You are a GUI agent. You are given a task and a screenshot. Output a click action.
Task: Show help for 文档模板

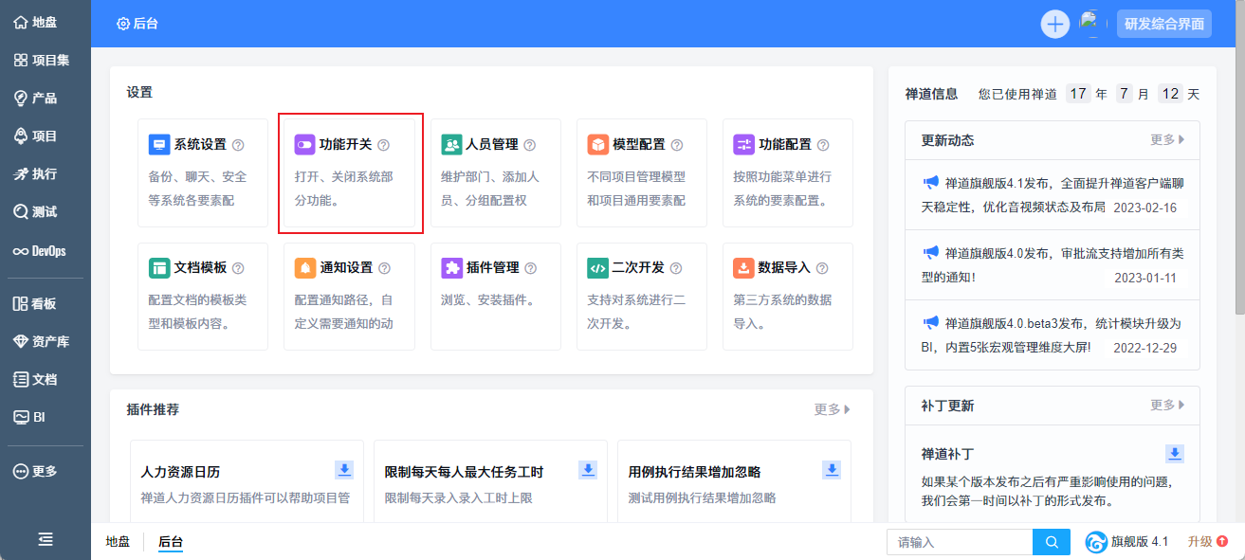click(x=238, y=268)
